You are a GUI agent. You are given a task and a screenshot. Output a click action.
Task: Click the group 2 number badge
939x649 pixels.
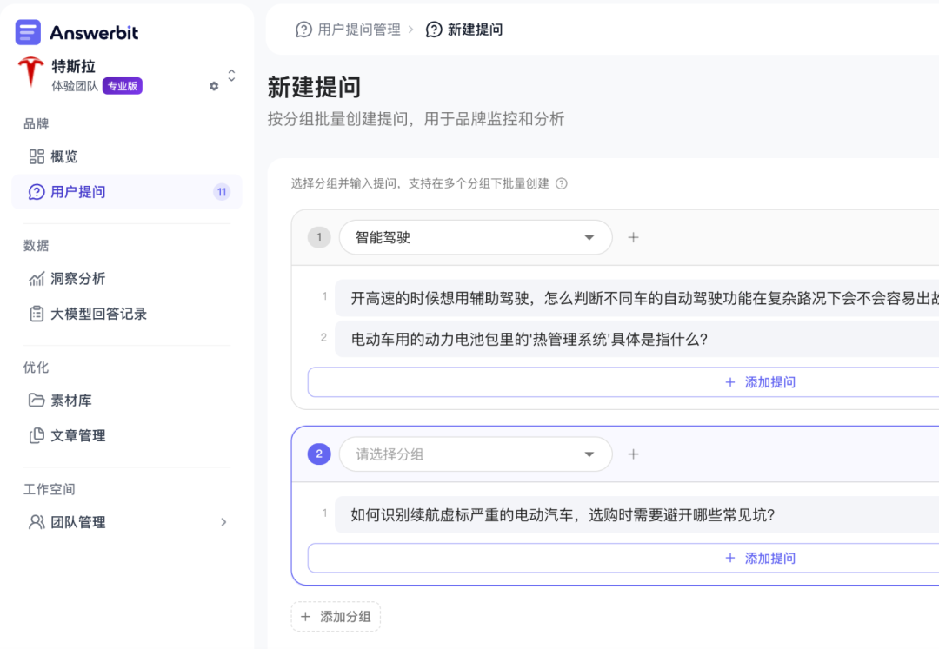pos(319,454)
